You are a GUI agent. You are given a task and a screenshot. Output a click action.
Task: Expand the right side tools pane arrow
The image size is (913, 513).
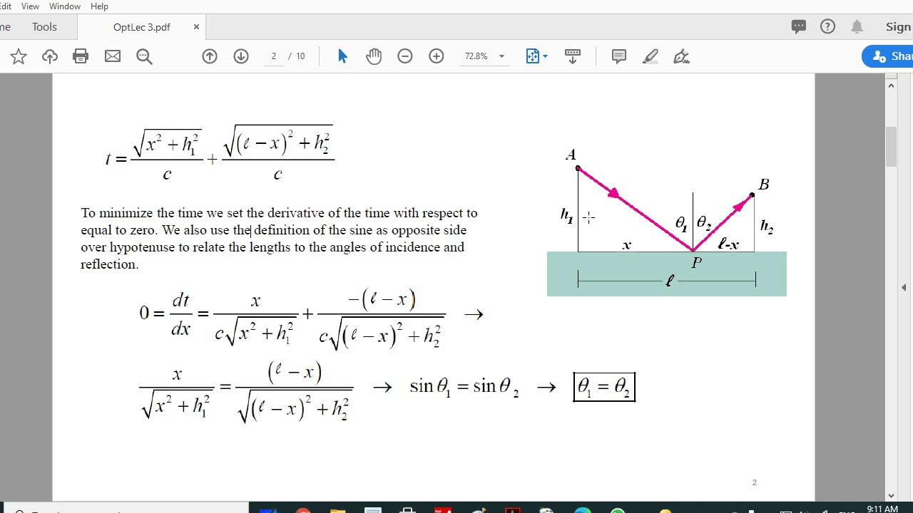(x=904, y=288)
